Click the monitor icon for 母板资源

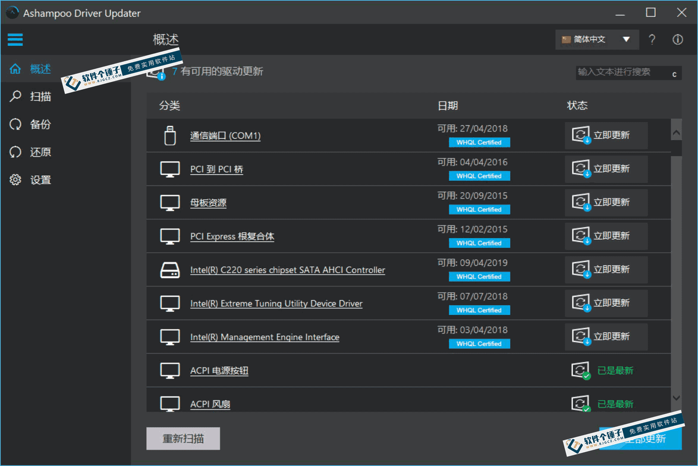(x=170, y=203)
